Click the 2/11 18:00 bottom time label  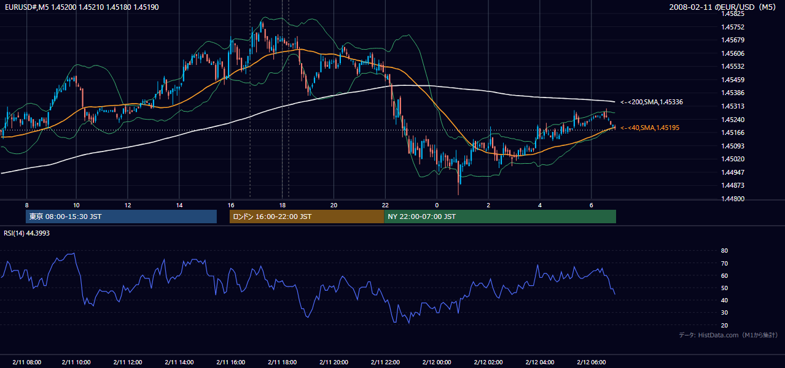[283, 362]
